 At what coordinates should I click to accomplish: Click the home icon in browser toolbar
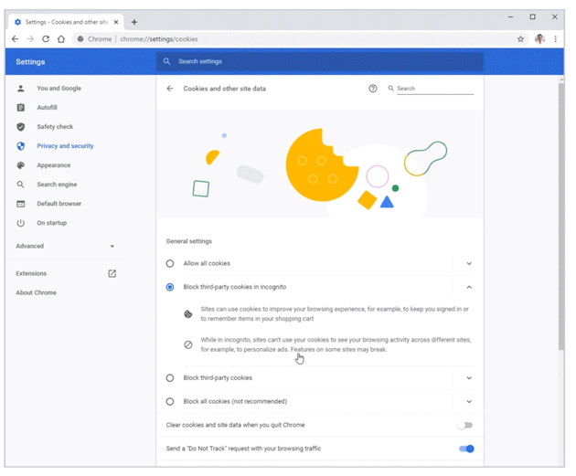61,39
